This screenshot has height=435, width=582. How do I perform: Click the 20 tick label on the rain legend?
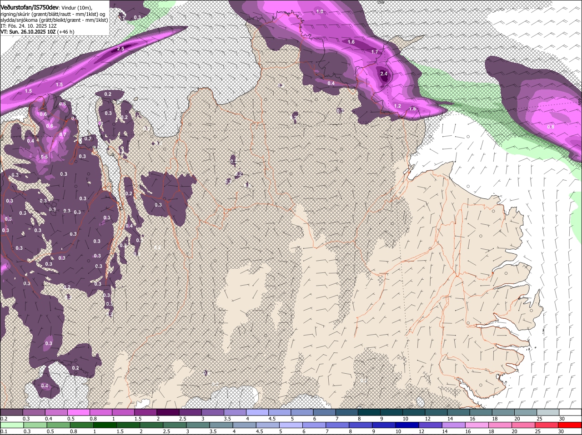(x=514, y=431)
